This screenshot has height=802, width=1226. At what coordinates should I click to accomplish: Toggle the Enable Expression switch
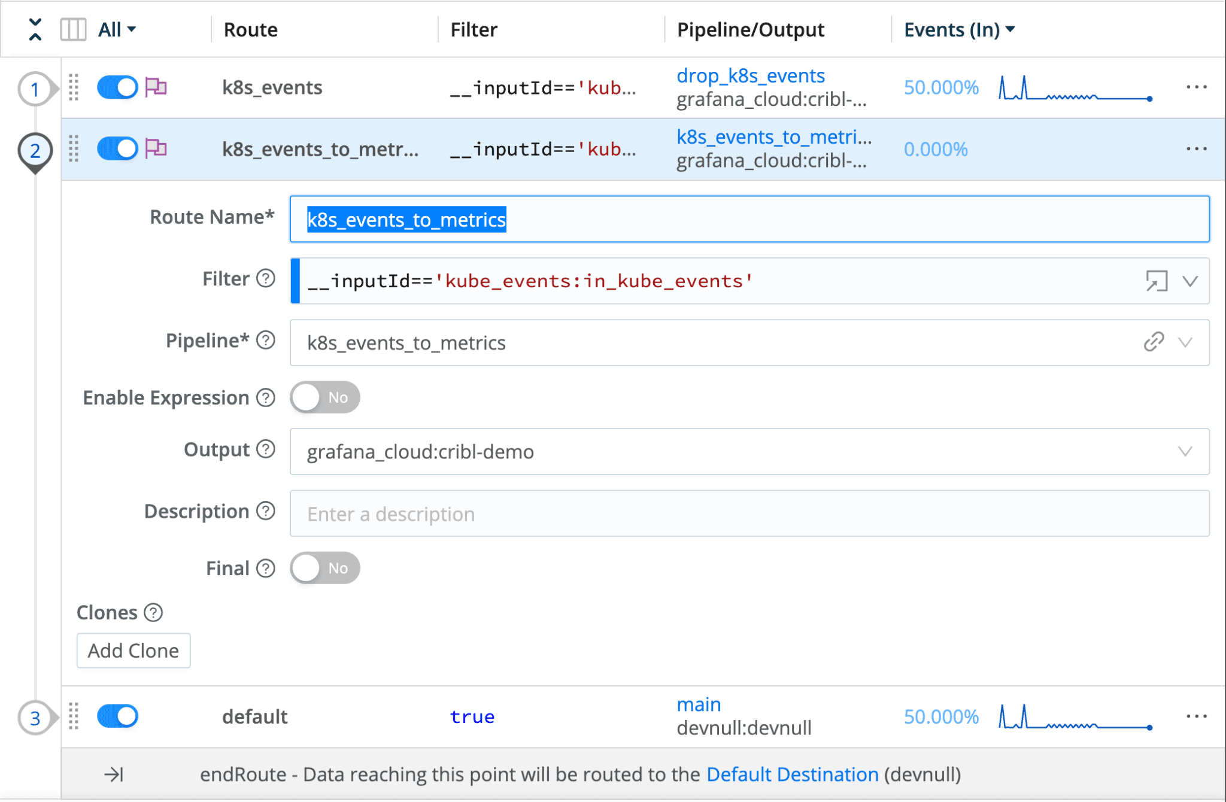pyautogui.click(x=325, y=397)
